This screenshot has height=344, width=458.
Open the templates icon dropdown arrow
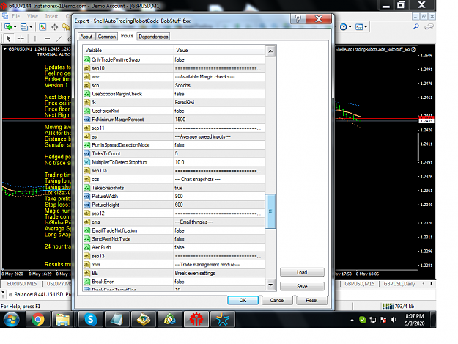point(366,27)
